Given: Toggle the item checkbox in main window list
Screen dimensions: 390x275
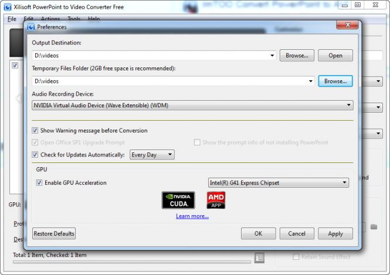Looking at the screenshot, I should pyautogui.click(x=15, y=66).
